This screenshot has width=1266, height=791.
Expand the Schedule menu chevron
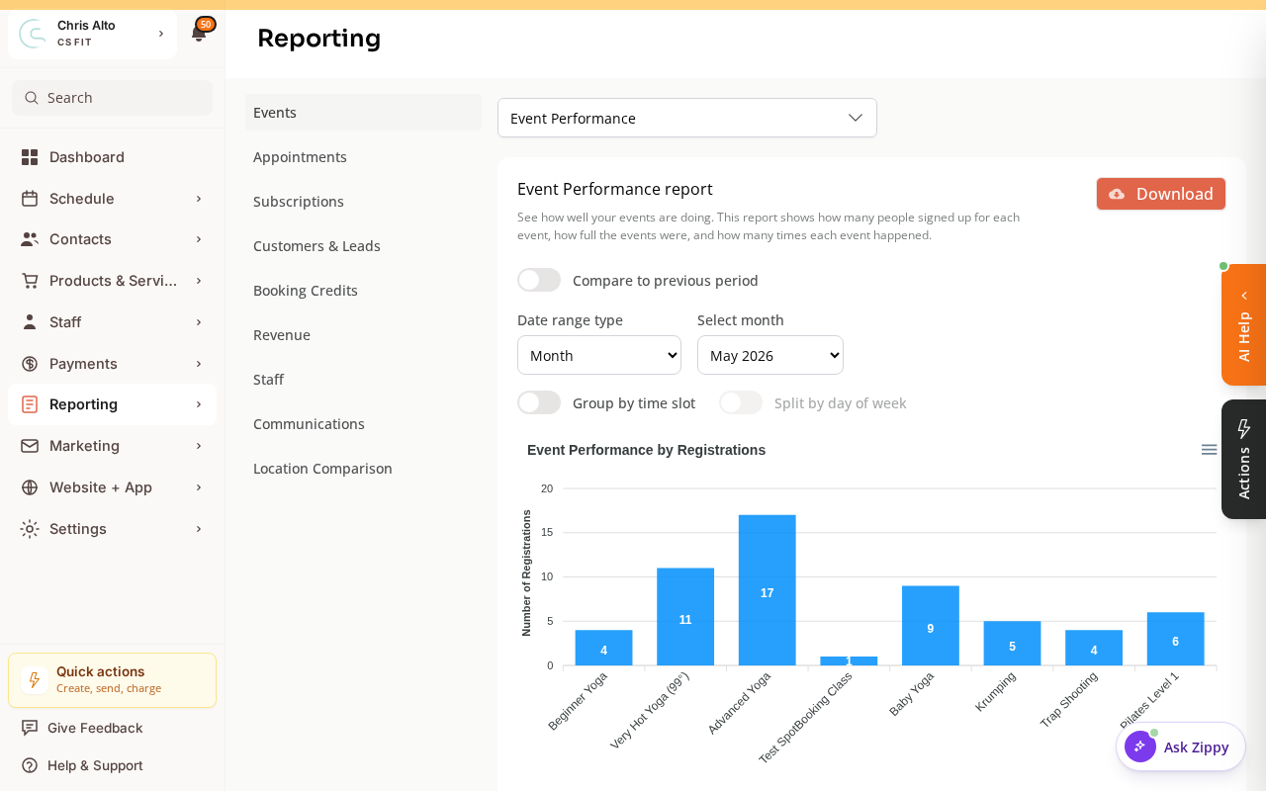[x=199, y=199]
